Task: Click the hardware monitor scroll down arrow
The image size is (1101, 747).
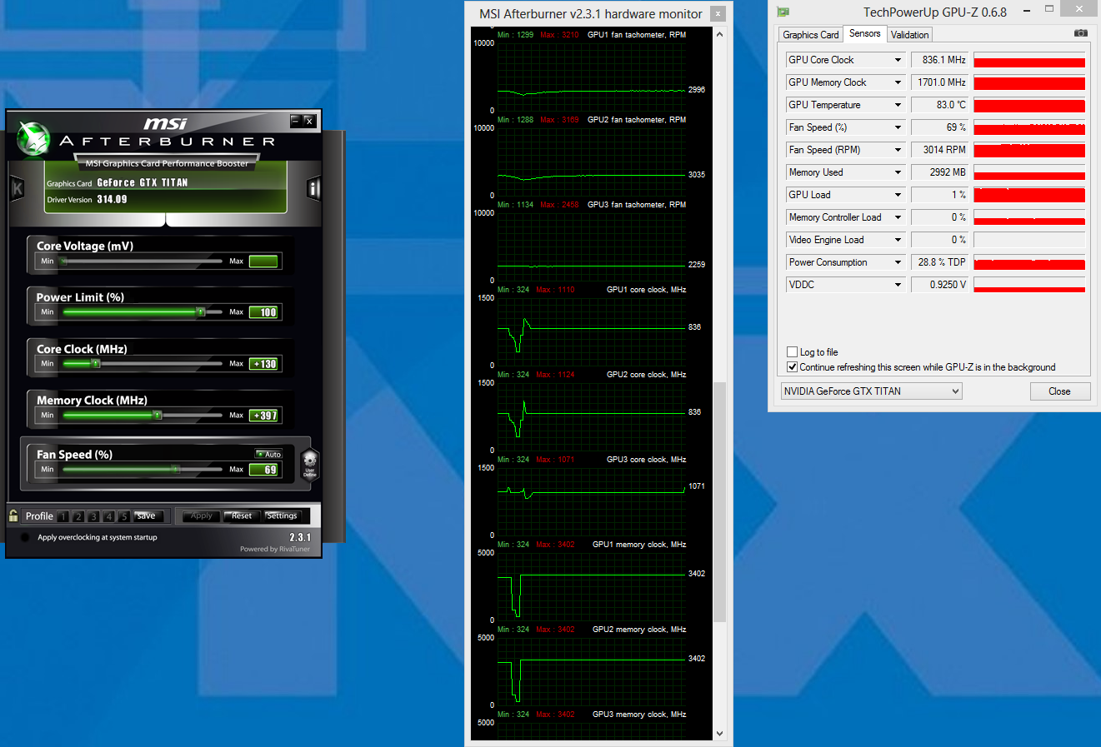Action: coord(719,734)
